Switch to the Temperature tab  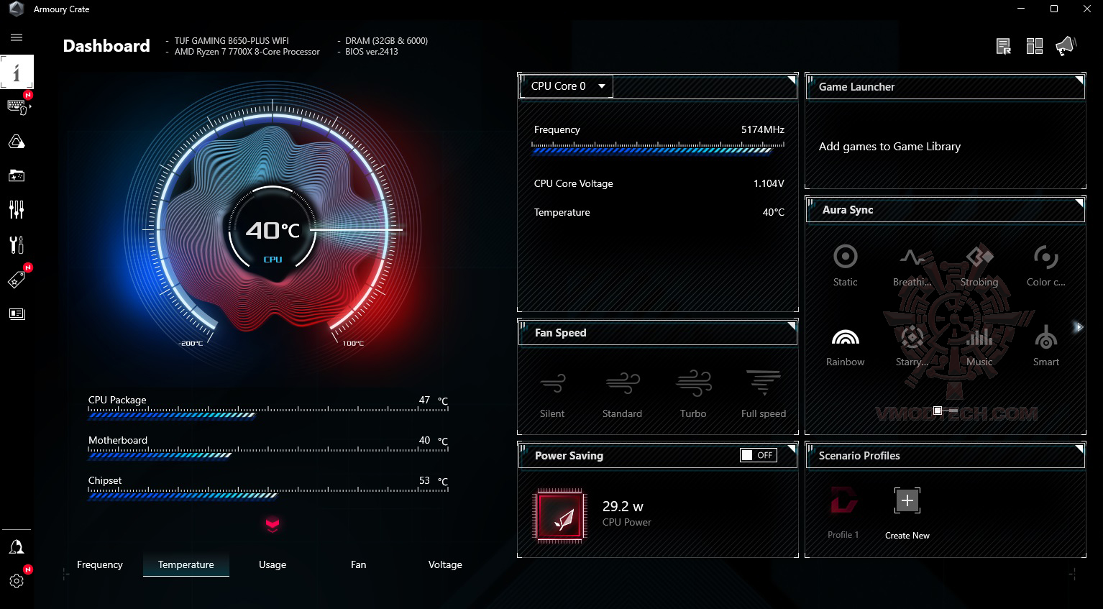186,564
